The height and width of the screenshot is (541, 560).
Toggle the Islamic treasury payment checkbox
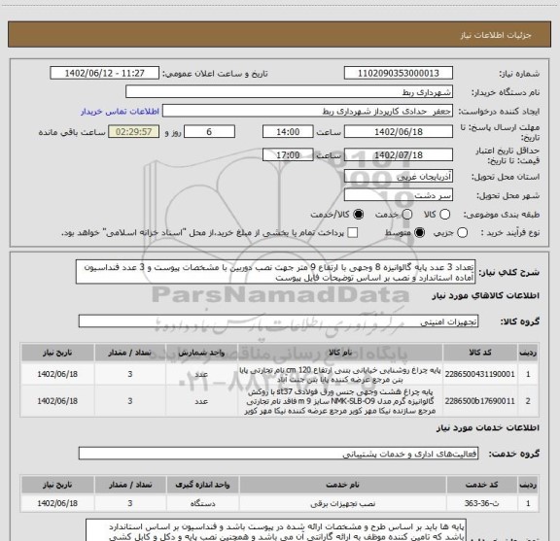tap(353, 233)
